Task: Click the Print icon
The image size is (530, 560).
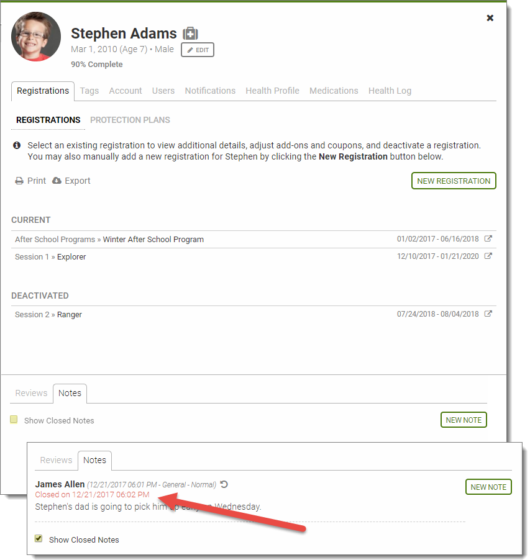Action: pyautogui.click(x=19, y=181)
